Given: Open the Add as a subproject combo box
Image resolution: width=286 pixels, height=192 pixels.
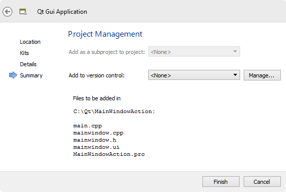Looking at the screenshot, I should [x=194, y=51].
